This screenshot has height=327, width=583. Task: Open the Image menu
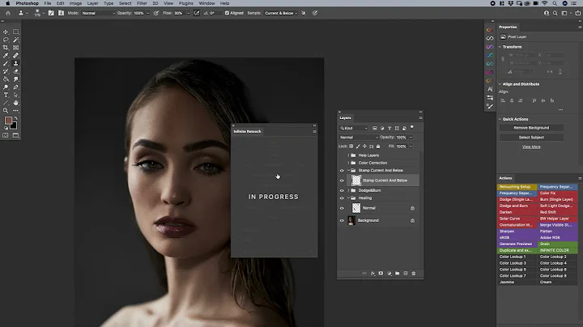pyautogui.click(x=75, y=3)
